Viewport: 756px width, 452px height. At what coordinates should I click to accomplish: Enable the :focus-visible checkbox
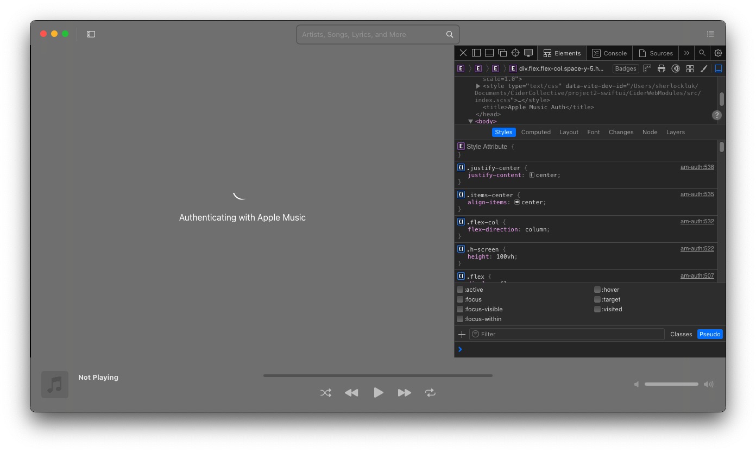(460, 309)
